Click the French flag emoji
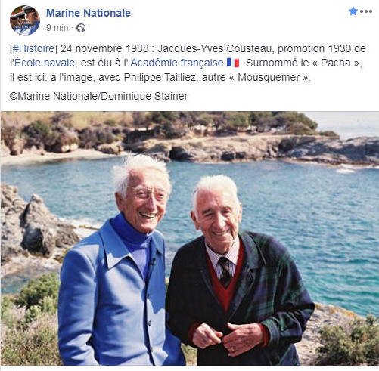This screenshot has height=371, width=379. click(x=233, y=63)
